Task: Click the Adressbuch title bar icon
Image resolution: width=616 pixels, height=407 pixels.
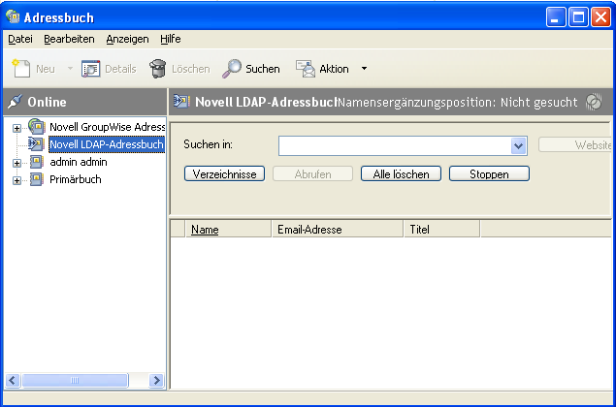Action: 13,16
